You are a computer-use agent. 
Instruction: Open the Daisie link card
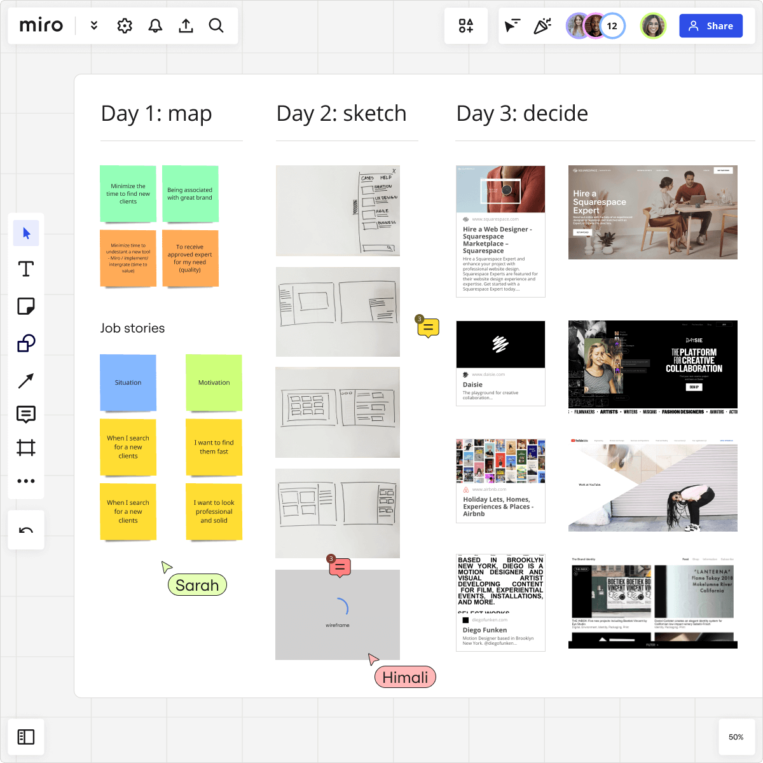500,363
